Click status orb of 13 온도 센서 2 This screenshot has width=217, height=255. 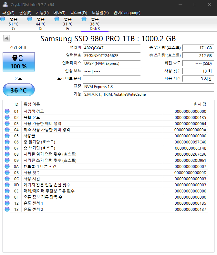pyautogui.click(x=7, y=209)
